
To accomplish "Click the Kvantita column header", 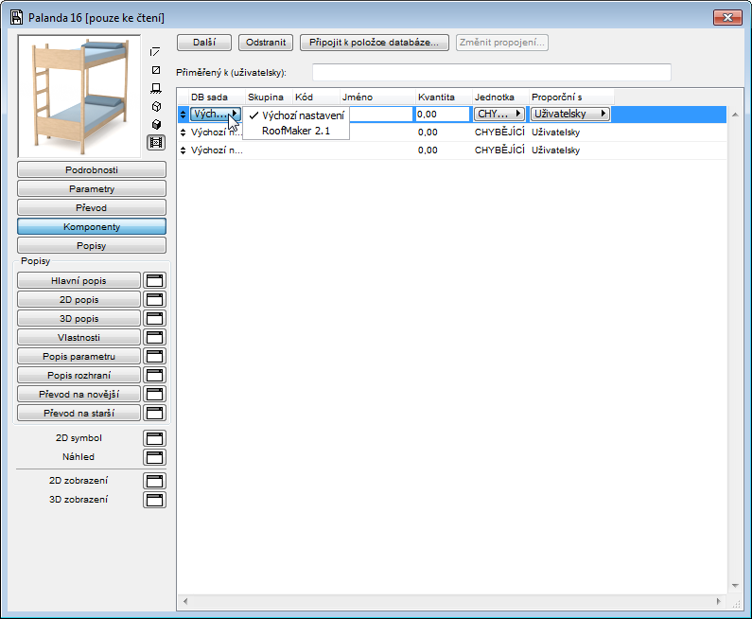I will pos(444,97).
